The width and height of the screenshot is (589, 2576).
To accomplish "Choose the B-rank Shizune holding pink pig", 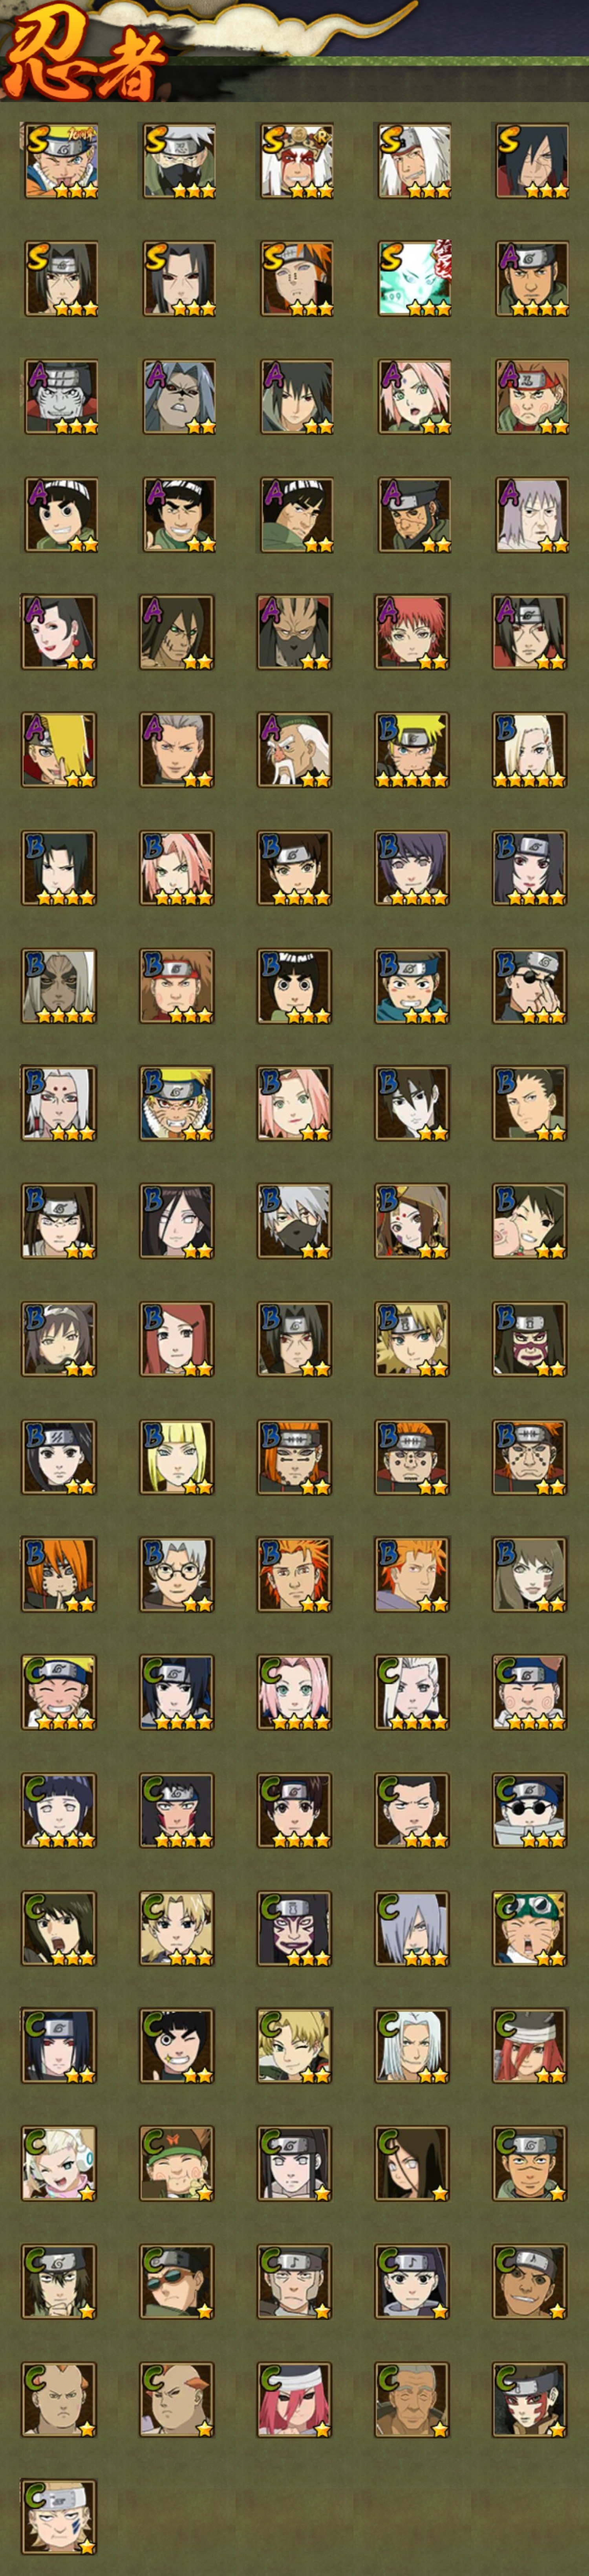I will click(x=530, y=1222).
